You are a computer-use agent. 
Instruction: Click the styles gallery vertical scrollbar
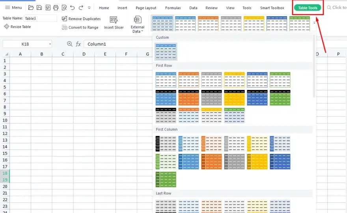[x=314, y=66]
